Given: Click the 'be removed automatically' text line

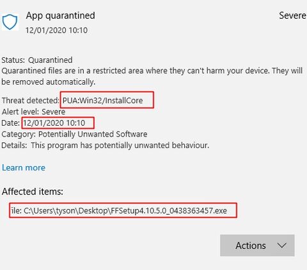Looking at the screenshot, I should point(49,82).
